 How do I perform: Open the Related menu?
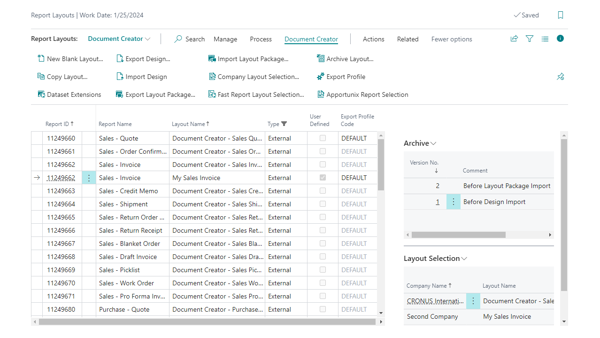tap(408, 39)
